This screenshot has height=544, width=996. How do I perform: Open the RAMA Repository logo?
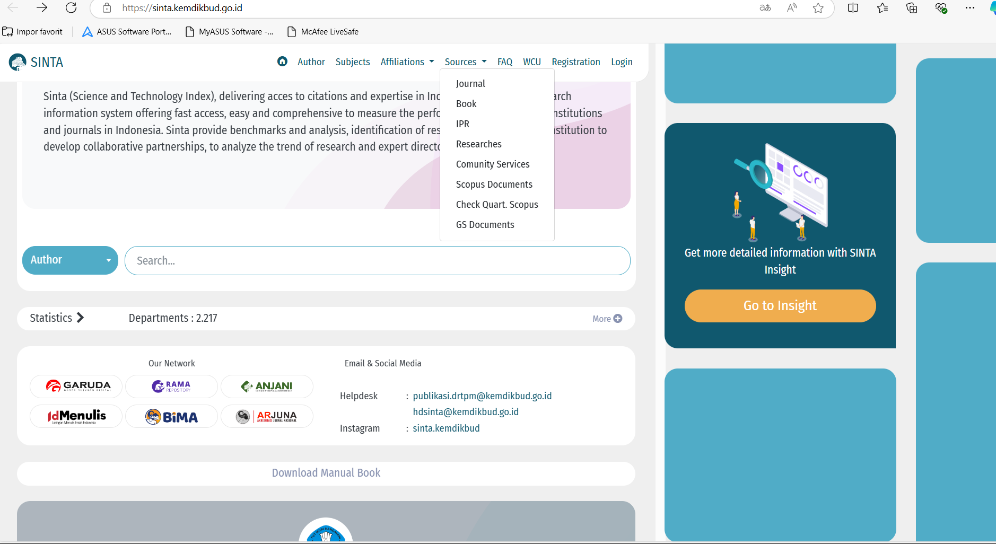coord(171,386)
